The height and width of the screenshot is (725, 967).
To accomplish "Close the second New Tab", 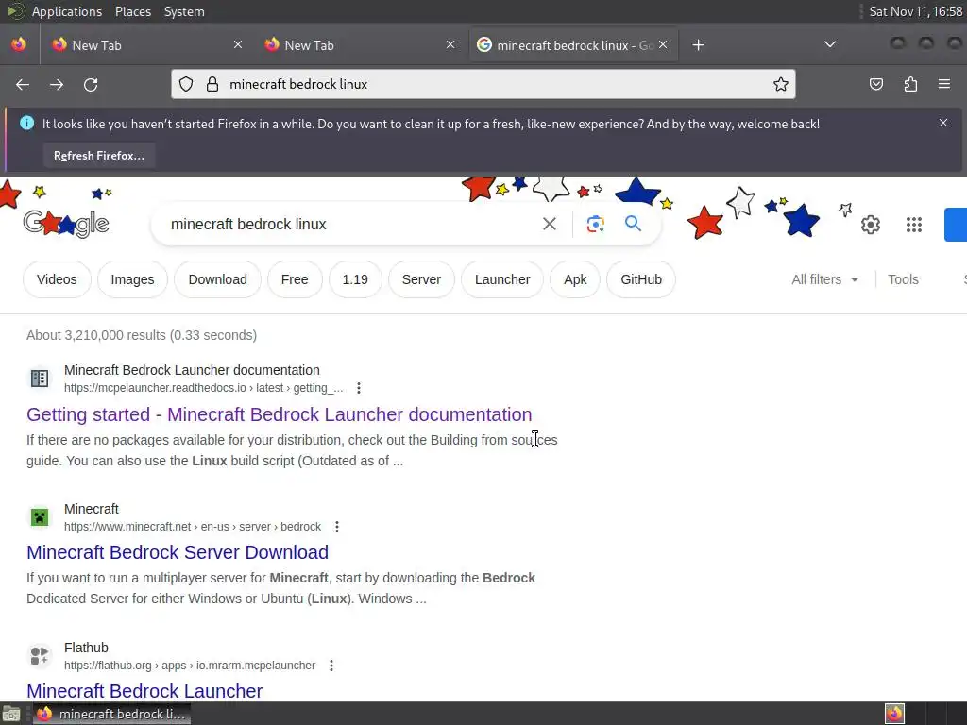I will pos(450,44).
